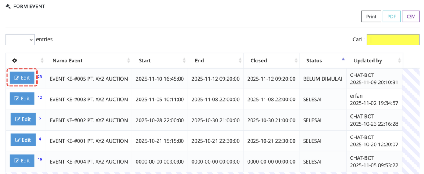Viewport: 424px width, 174px height.
Task: Click the blue number 12 link
Action: pos(40,98)
